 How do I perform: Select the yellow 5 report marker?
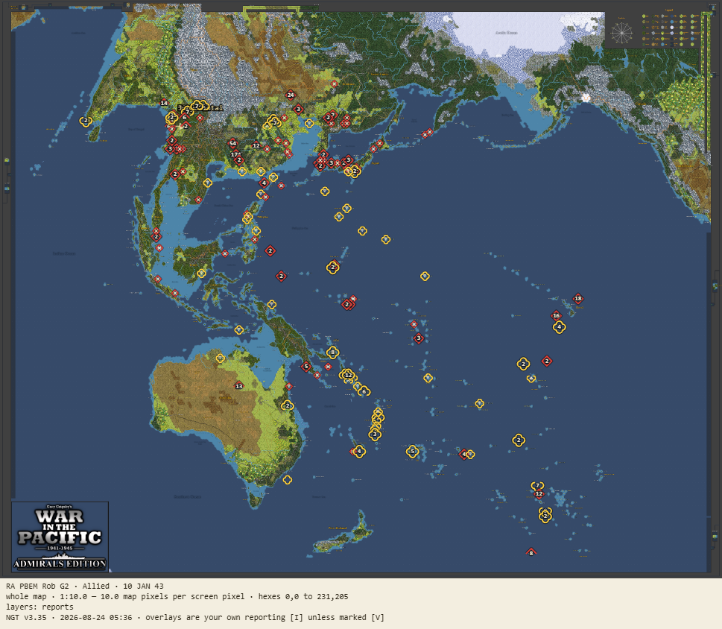(412, 452)
